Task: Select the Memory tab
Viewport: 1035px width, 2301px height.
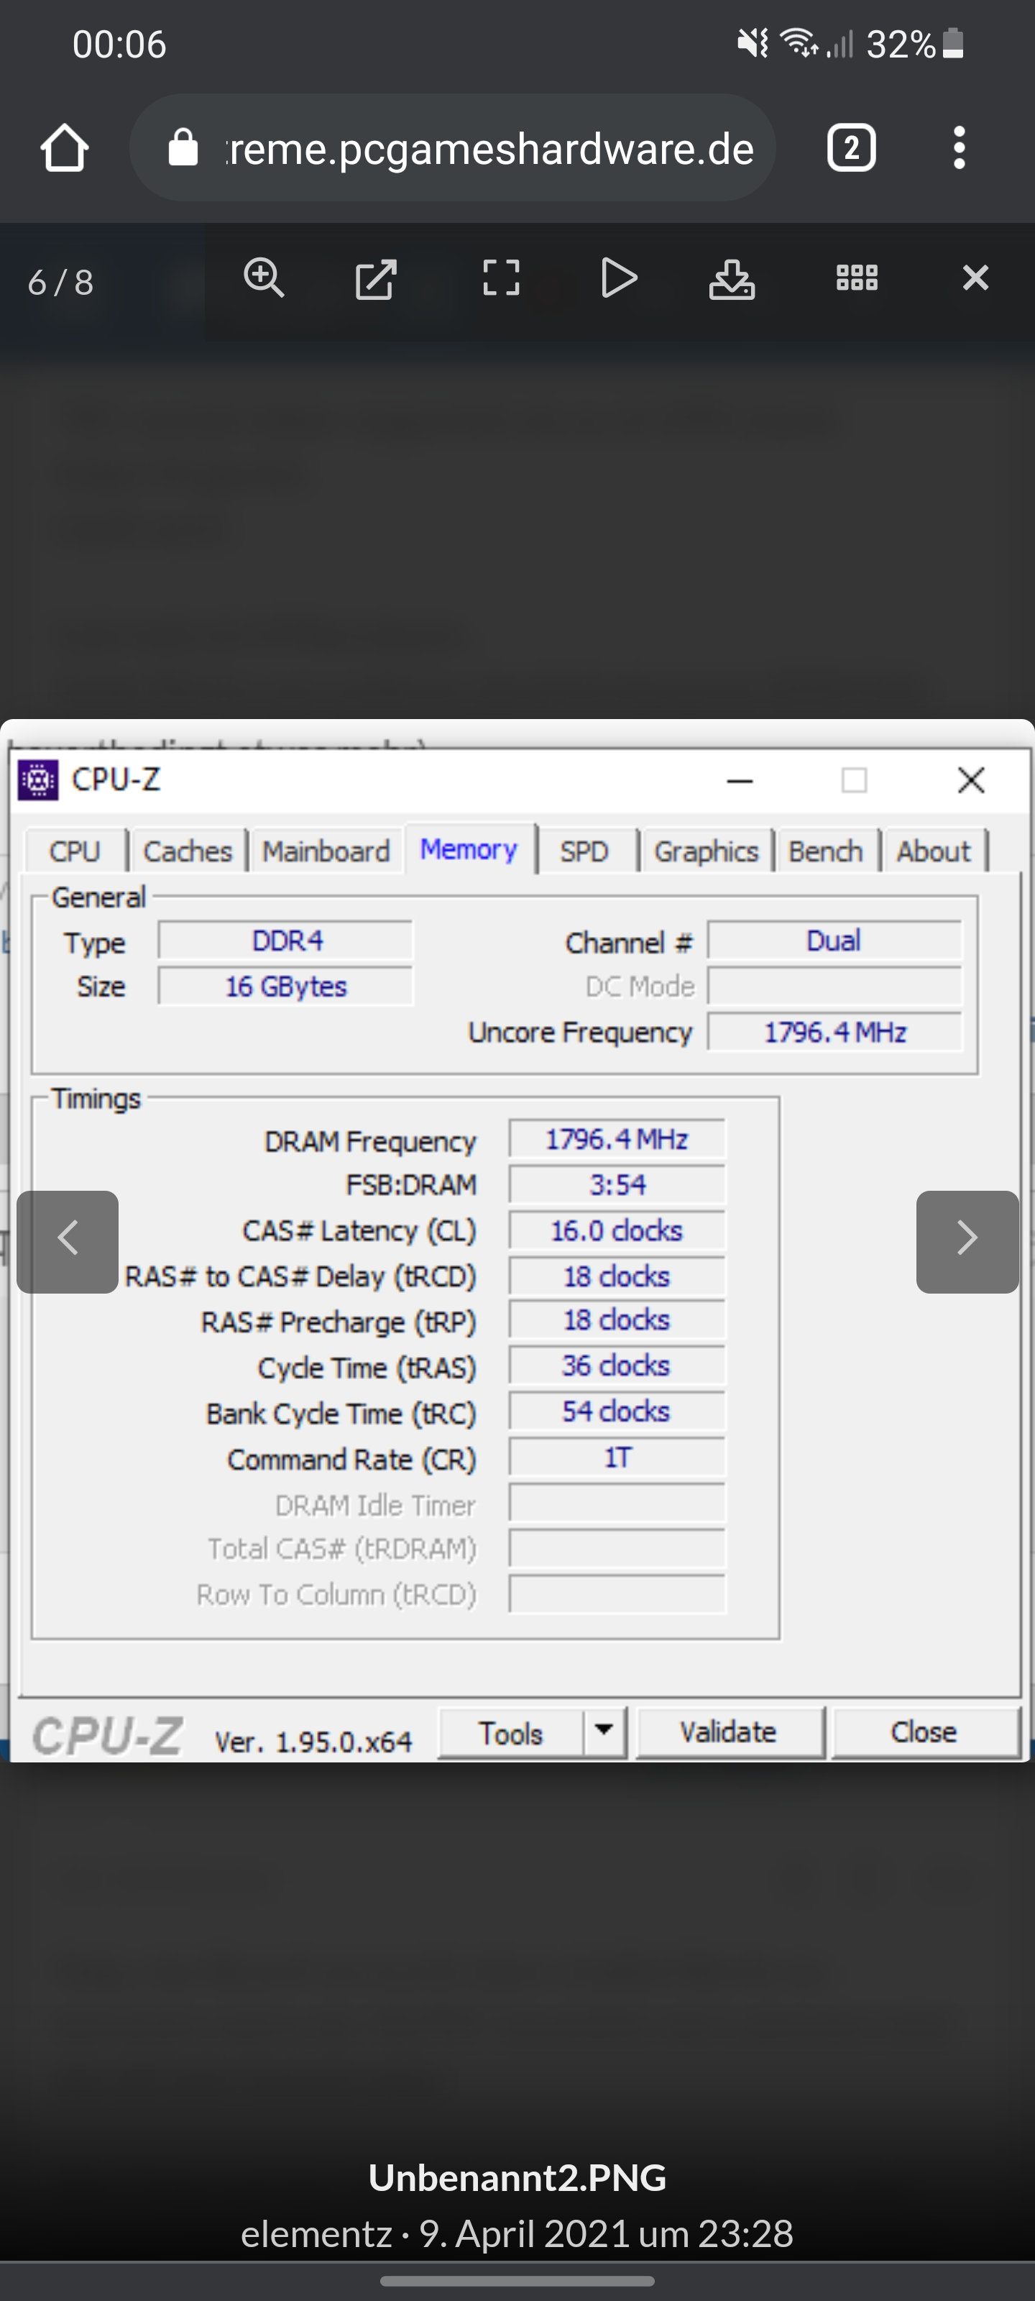Action: (x=470, y=848)
